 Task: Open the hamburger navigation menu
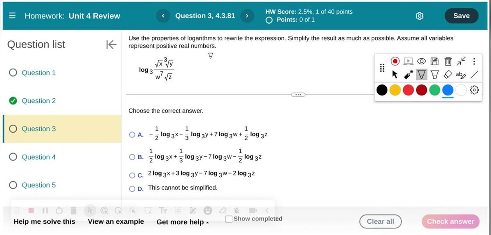tap(12, 16)
